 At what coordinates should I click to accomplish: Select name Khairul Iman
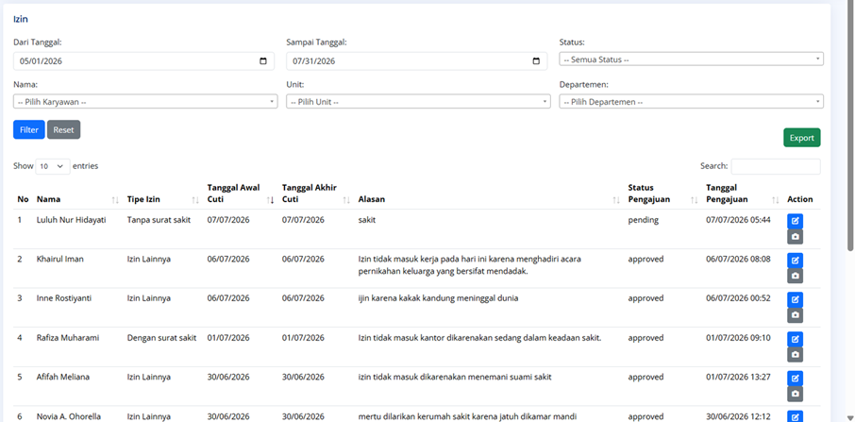click(60, 259)
